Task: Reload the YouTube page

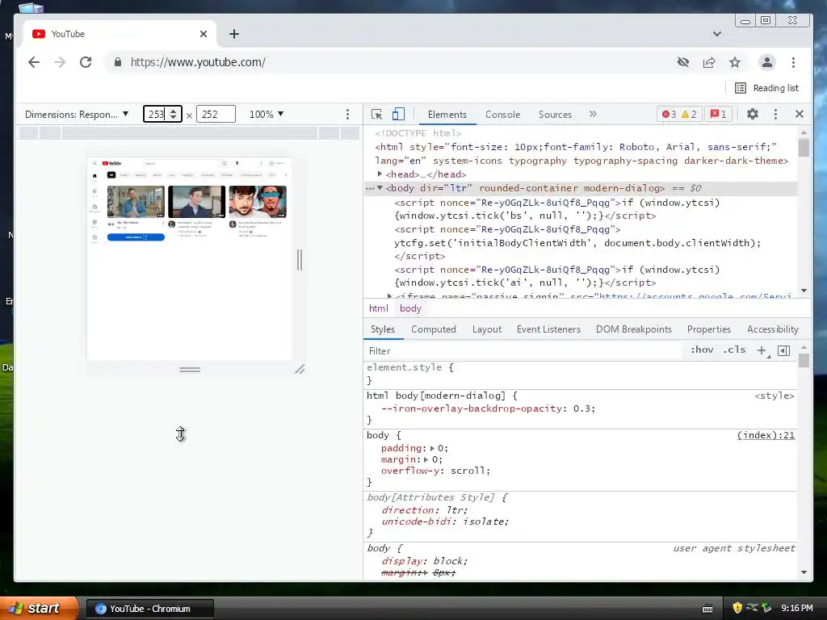Action: tap(86, 62)
